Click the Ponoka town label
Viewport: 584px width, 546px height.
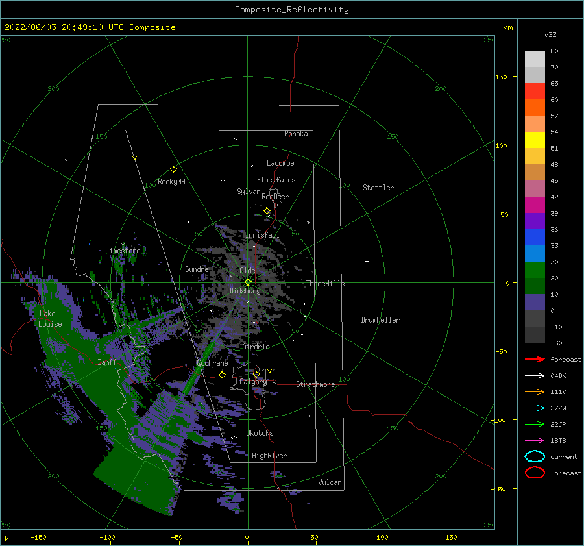[x=296, y=134]
